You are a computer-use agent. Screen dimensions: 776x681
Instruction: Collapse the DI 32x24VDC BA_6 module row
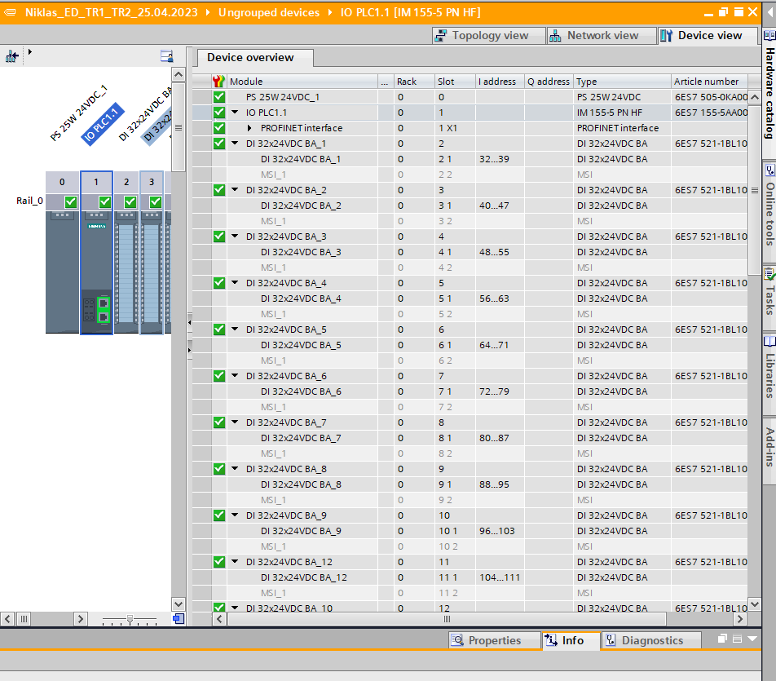pyautogui.click(x=236, y=376)
